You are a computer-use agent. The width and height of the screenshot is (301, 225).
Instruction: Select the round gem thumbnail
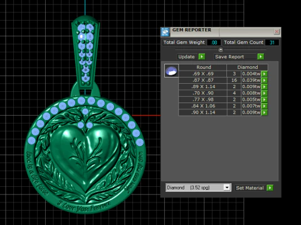click(x=171, y=71)
